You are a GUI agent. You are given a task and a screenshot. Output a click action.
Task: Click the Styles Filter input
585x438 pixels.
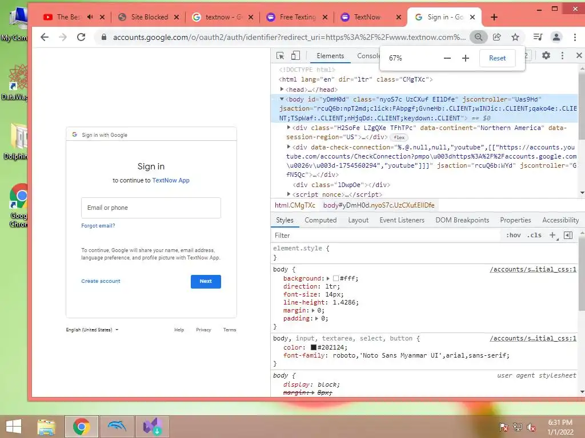tap(386, 236)
